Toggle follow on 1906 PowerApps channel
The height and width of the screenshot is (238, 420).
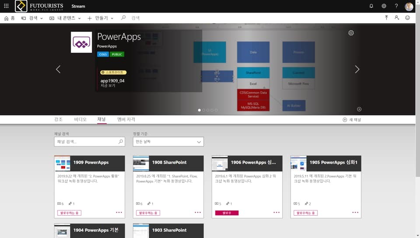227,213
